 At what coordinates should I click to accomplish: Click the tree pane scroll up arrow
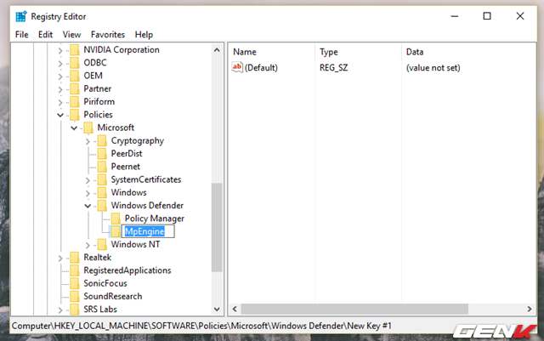[x=217, y=50]
